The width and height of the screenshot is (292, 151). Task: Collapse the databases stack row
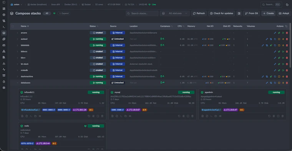pyautogui.click(x=18, y=83)
